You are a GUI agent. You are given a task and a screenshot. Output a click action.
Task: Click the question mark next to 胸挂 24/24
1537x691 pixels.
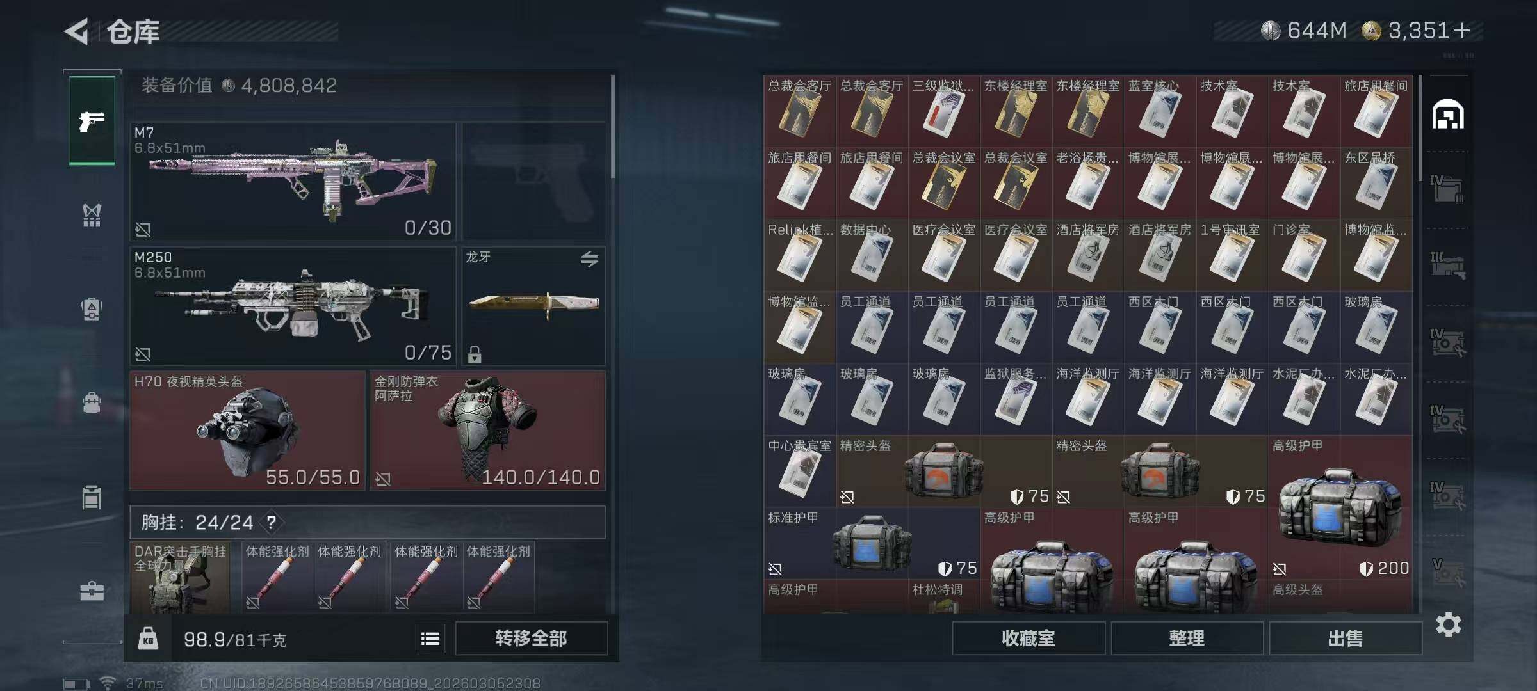coord(272,523)
